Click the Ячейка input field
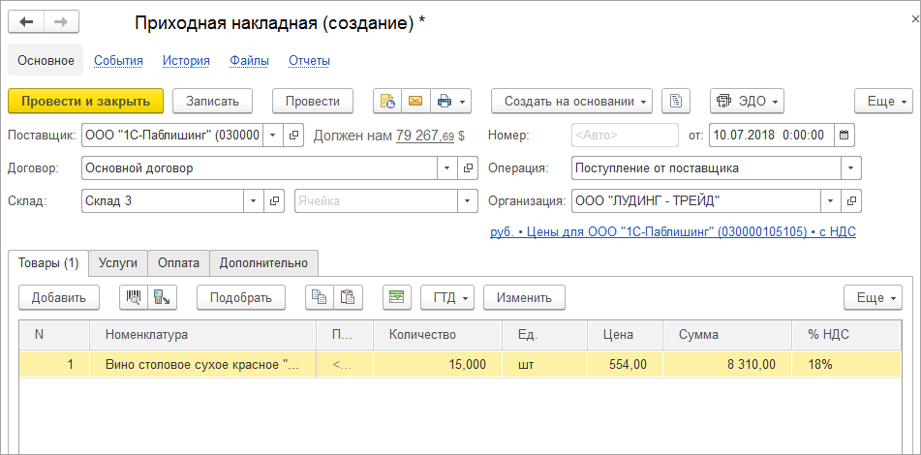The image size is (921, 455). pos(376,200)
